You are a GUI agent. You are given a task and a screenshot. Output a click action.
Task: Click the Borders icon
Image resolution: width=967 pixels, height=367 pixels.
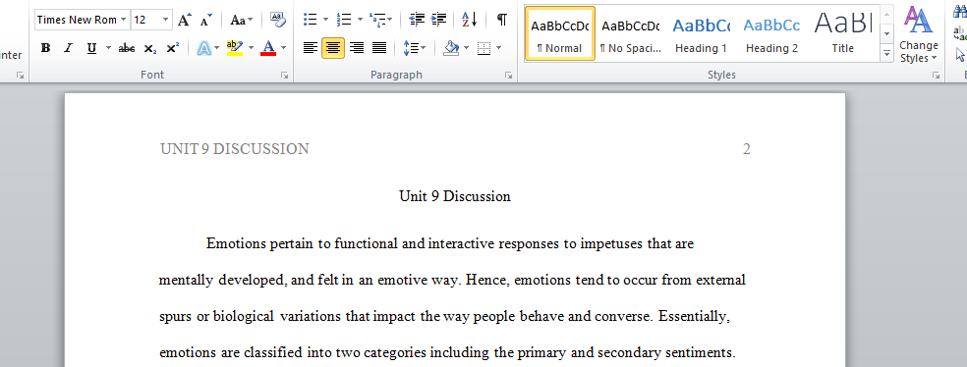coord(484,48)
